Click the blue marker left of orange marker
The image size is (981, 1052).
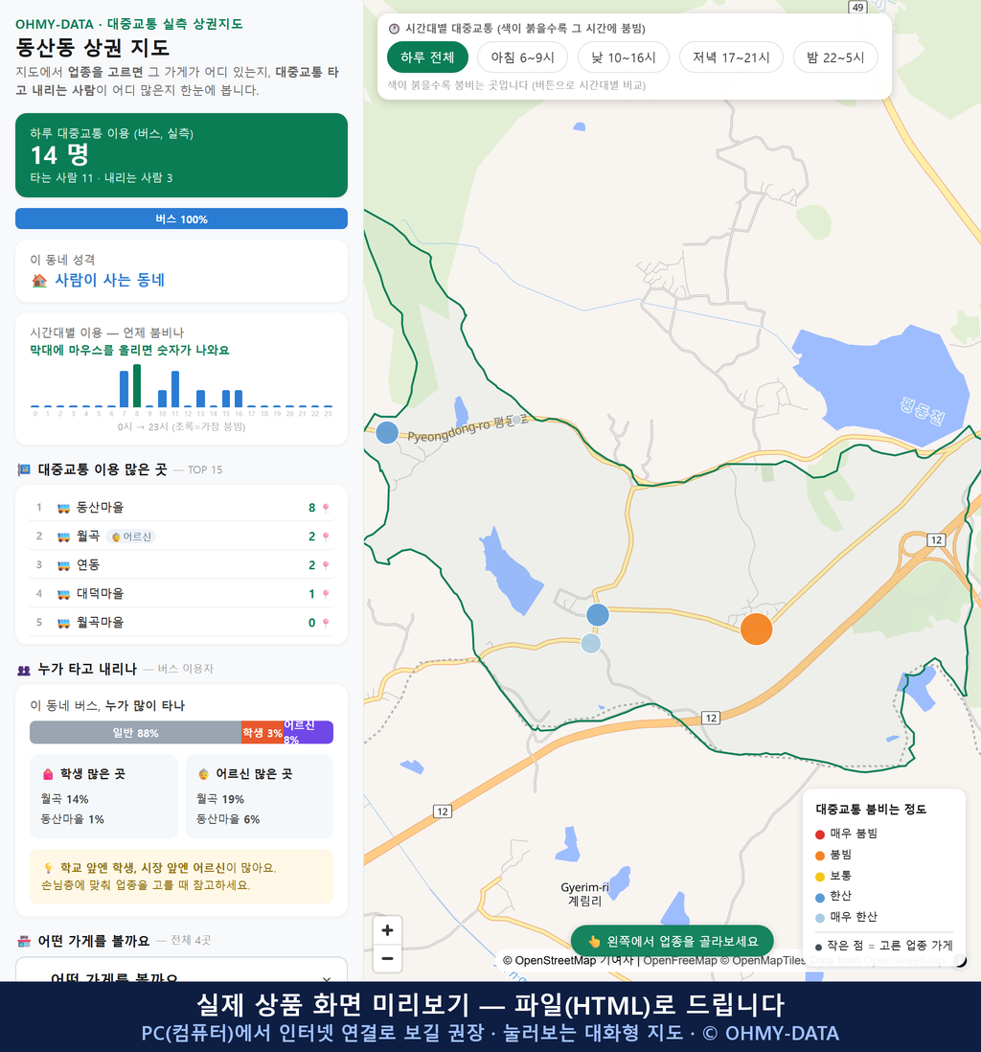pyautogui.click(x=598, y=614)
